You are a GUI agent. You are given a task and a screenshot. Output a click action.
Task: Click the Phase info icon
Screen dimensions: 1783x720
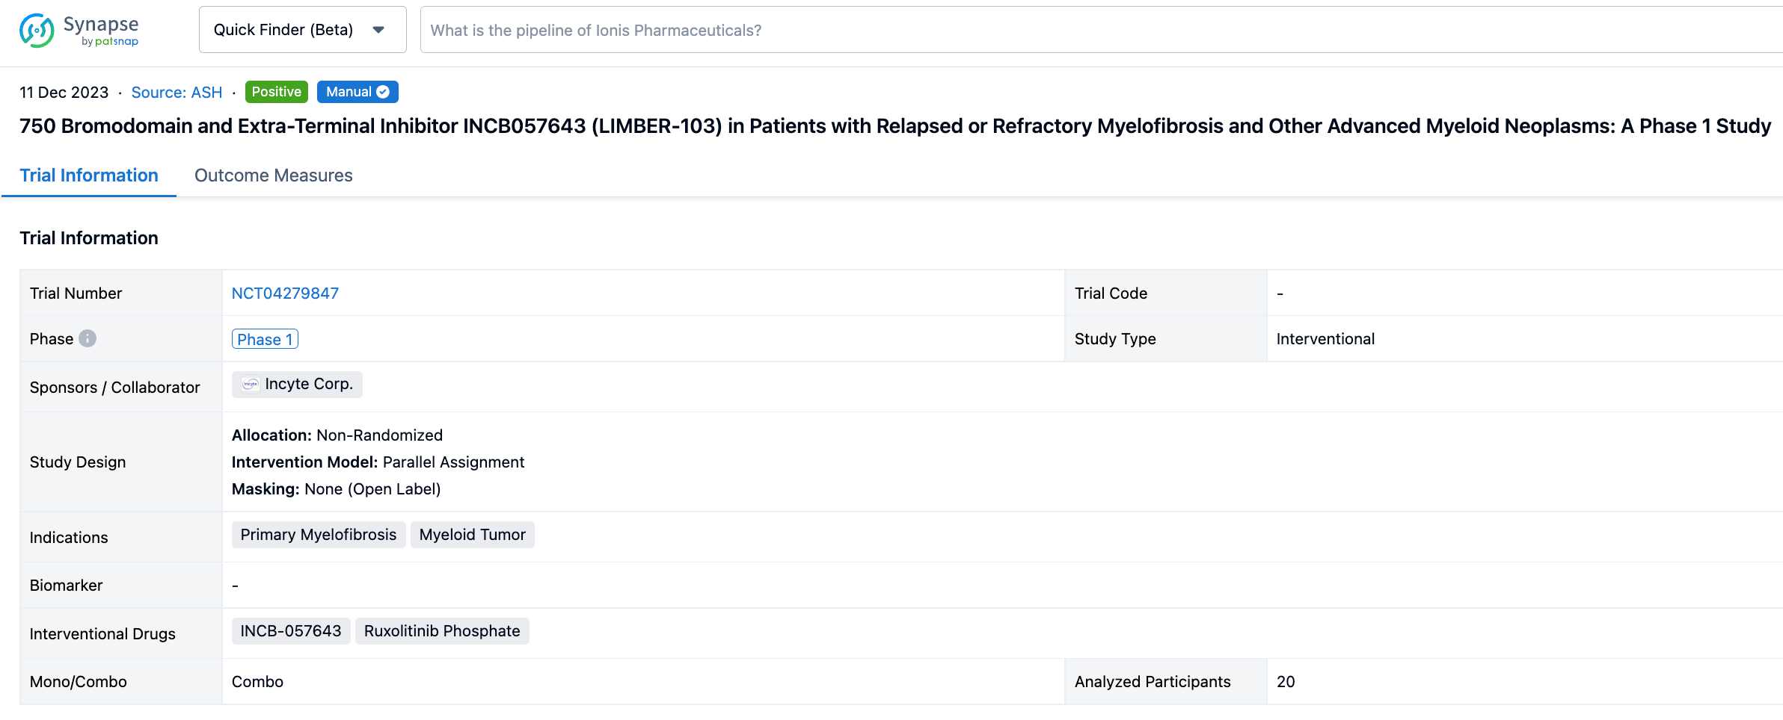88,338
